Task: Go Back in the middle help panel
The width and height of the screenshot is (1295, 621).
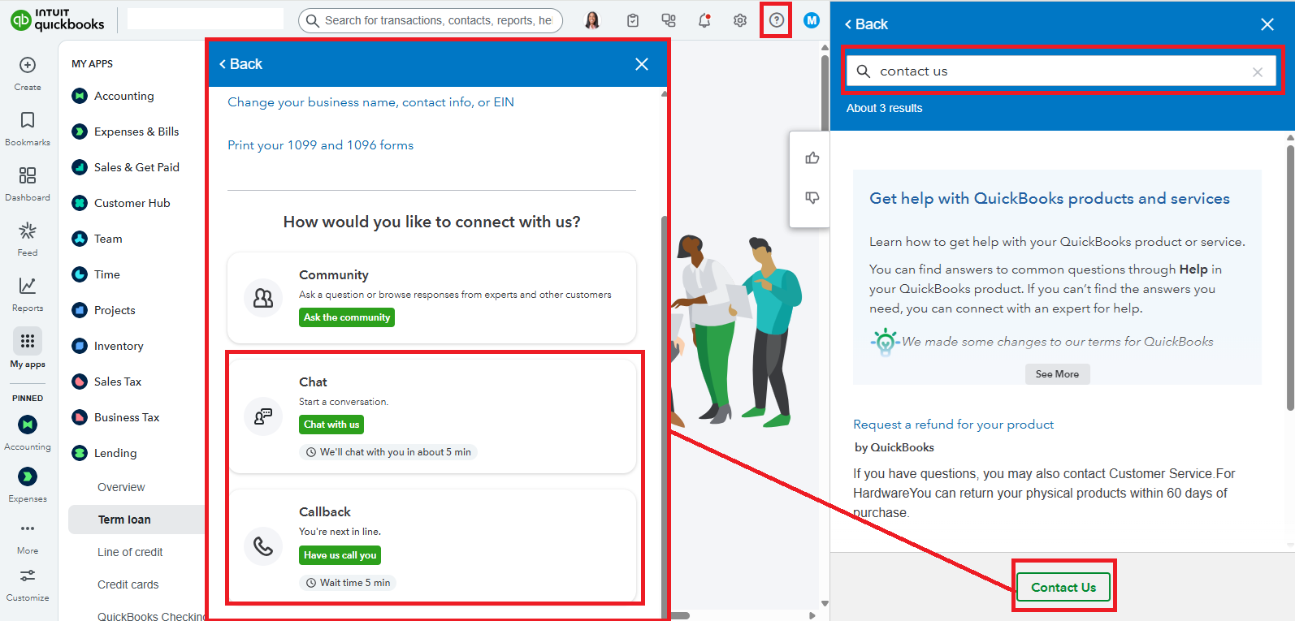Action: point(240,64)
